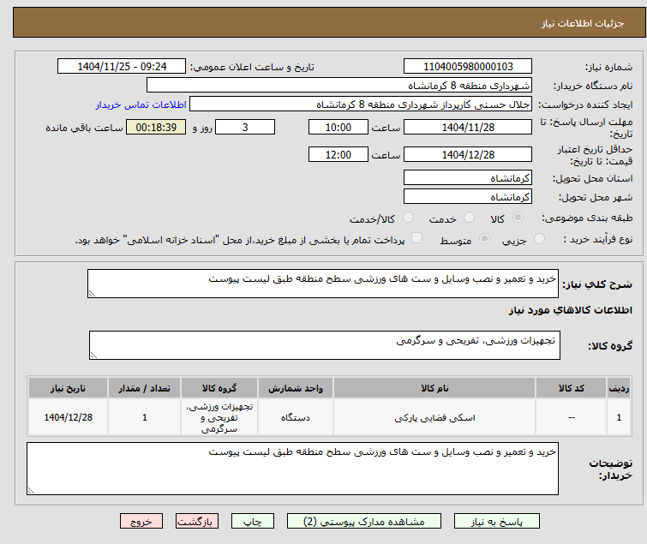
Task: Click the remaining days field showing 3
Action: tap(245, 127)
